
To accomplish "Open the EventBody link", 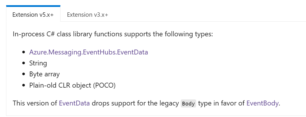I will point(262,103).
